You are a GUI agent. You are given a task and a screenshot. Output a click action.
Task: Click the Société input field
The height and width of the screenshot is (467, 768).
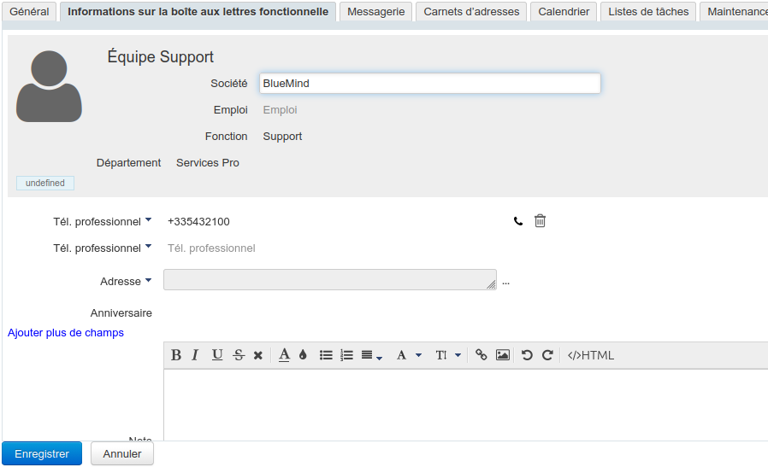coord(429,84)
